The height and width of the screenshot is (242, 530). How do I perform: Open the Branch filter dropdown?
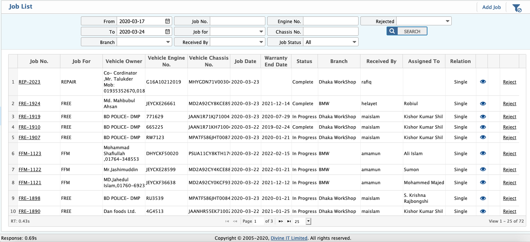pos(167,42)
